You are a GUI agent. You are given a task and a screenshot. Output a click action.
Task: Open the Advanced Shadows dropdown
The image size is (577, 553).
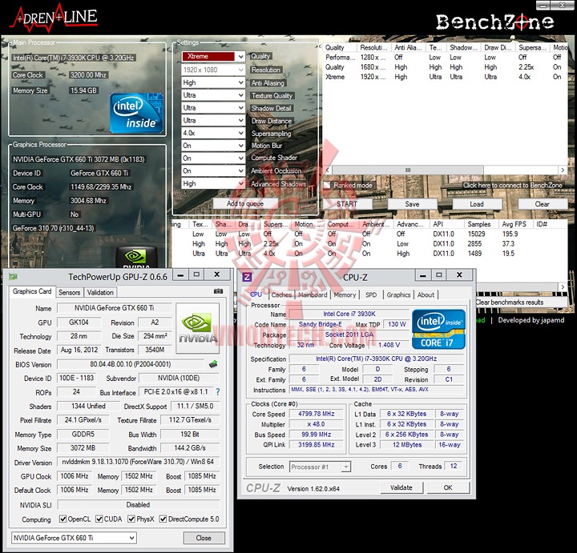(213, 183)
